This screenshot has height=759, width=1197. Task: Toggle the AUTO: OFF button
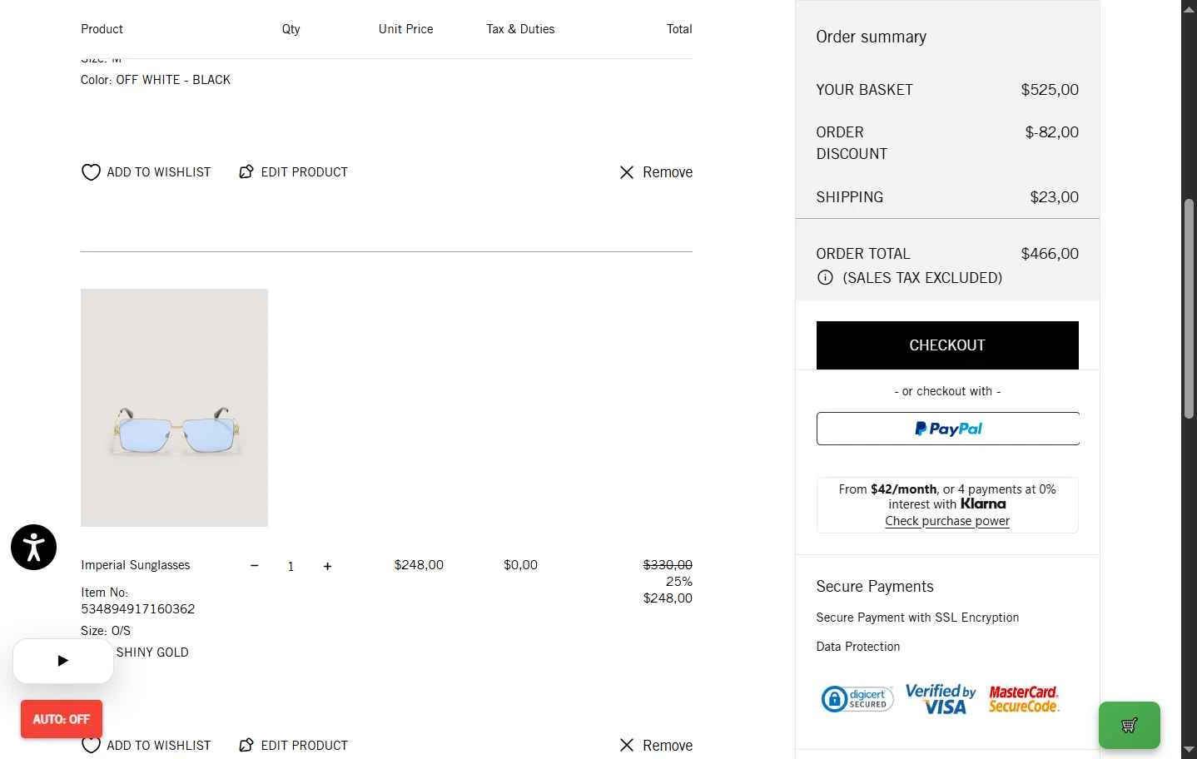[x=62, y=719]
